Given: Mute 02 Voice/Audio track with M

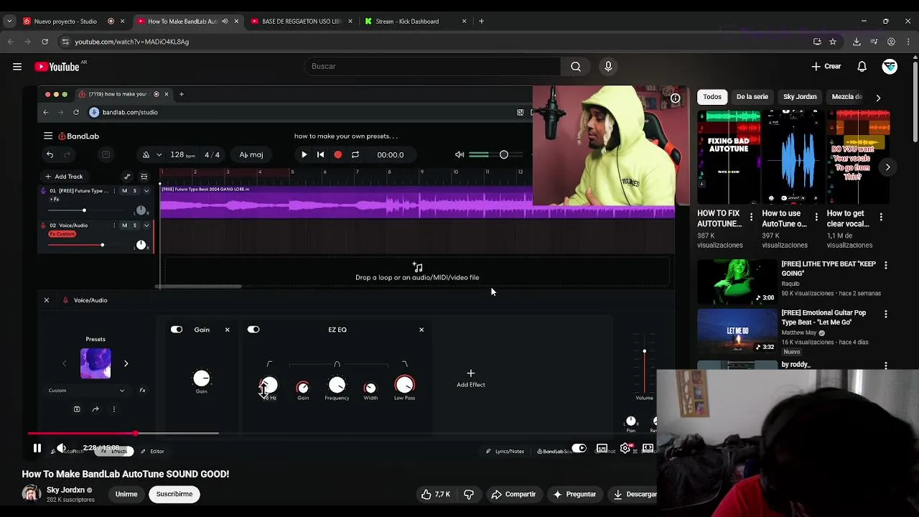Looking at the screenshot, I should point(124,225).
